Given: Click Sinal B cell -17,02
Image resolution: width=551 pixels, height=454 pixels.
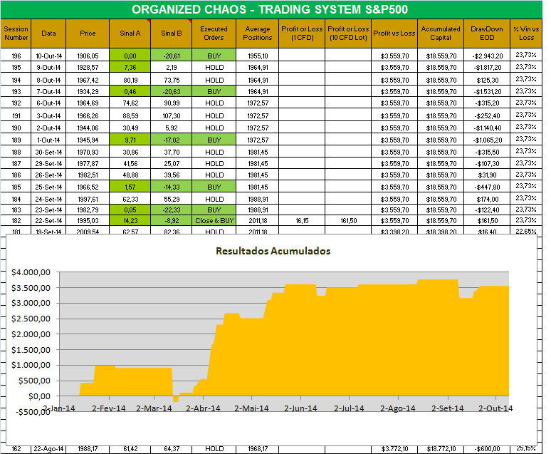Looking at the screenshot, I should pos(172,140).
